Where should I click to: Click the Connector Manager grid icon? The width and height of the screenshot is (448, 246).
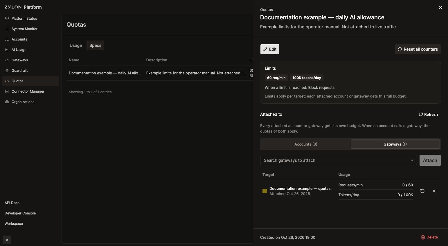point(7,91)
